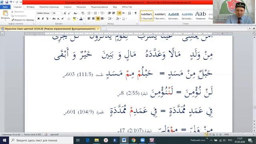The image size is (256, 144).
Task: Toggle right-to-left text direction
Action: (124, 13)
